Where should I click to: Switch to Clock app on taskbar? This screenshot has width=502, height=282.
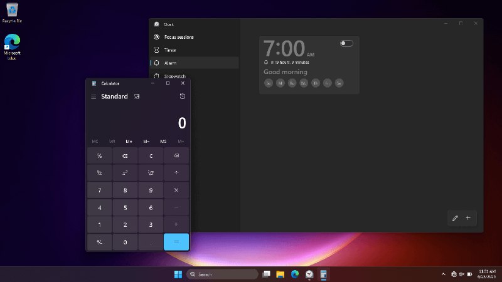[x=309, y=274]
